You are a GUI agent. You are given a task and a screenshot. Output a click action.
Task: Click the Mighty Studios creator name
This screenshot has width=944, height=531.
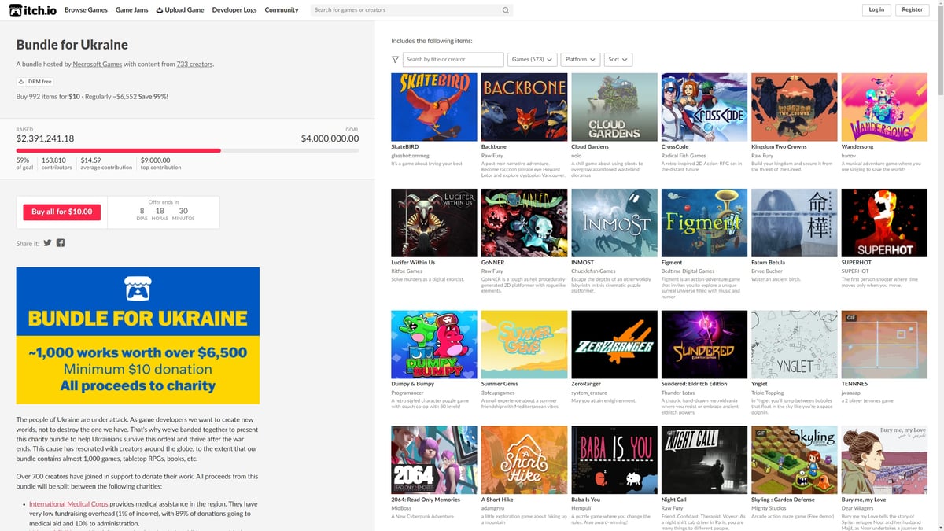(769, 508)
